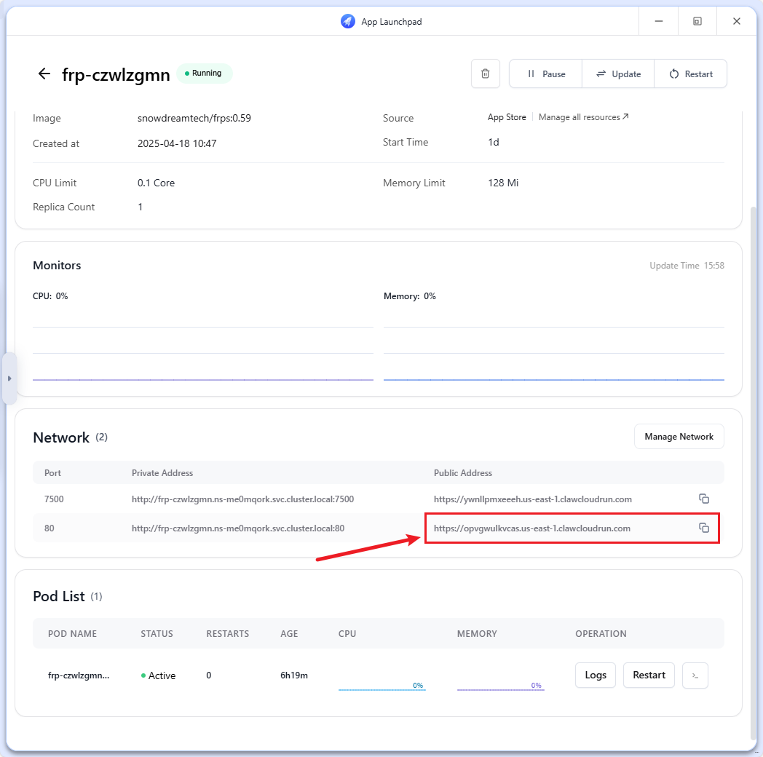Delete the app via trash icon
Viewport: 763px width, 757px height.
(x=486, y=74)
